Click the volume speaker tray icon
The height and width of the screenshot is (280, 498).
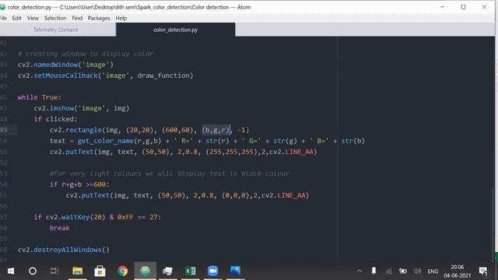417,271
